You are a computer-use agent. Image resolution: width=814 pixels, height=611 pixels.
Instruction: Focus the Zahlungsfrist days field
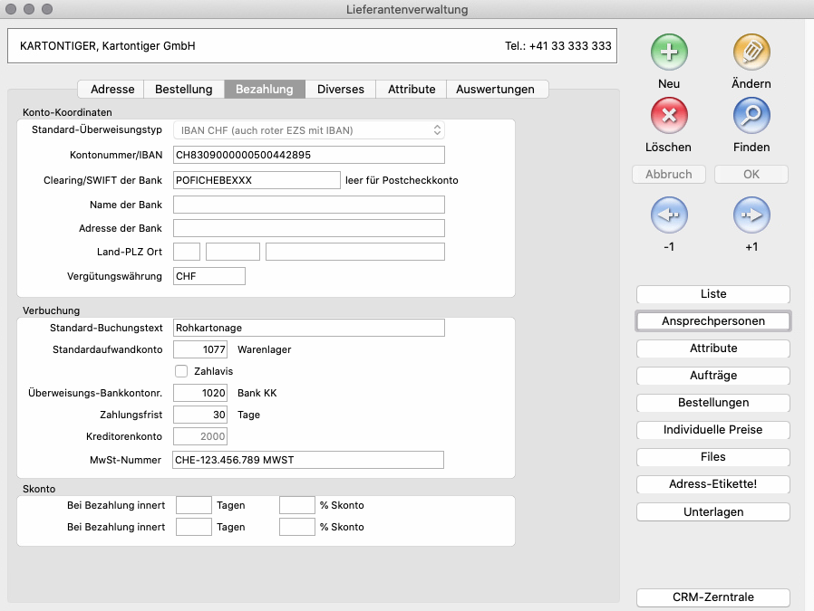(199, 415)
